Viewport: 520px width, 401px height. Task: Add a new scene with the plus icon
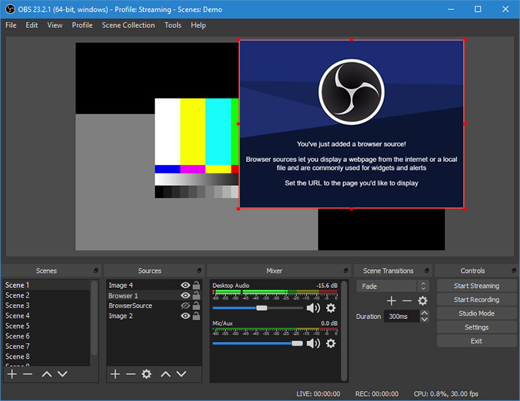[12, 374]
